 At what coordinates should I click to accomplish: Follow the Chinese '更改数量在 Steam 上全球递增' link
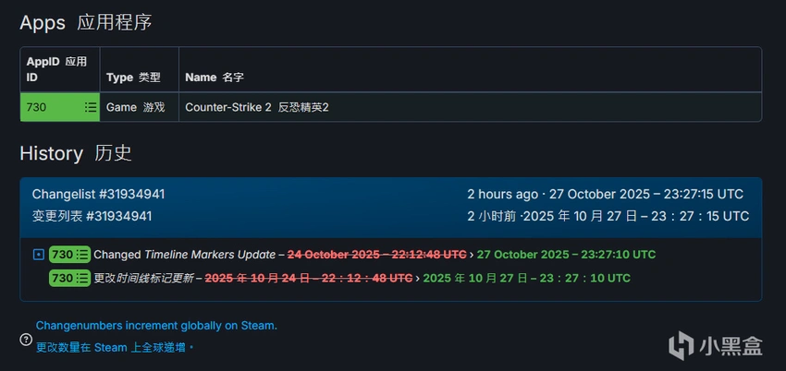[115, 347]
